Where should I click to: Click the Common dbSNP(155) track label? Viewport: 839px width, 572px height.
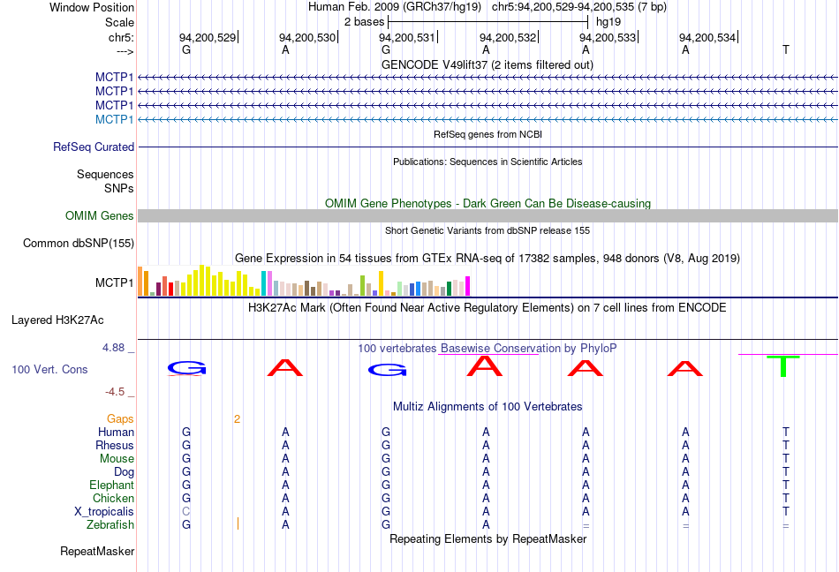click(x=79, y=244)
